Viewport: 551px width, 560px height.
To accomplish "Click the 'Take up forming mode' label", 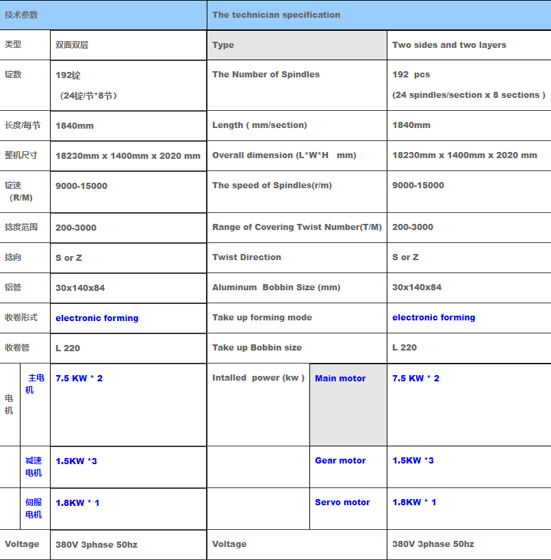I will pos(261,318).
